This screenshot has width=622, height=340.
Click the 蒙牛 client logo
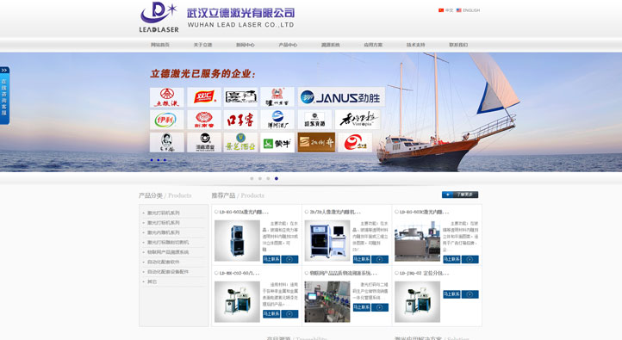click(x=277, y=143)
